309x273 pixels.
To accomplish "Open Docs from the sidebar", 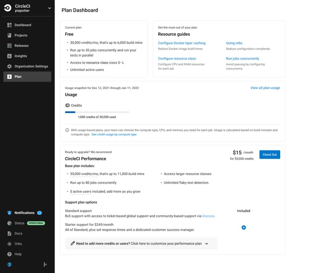I will (x=18, y=234).
